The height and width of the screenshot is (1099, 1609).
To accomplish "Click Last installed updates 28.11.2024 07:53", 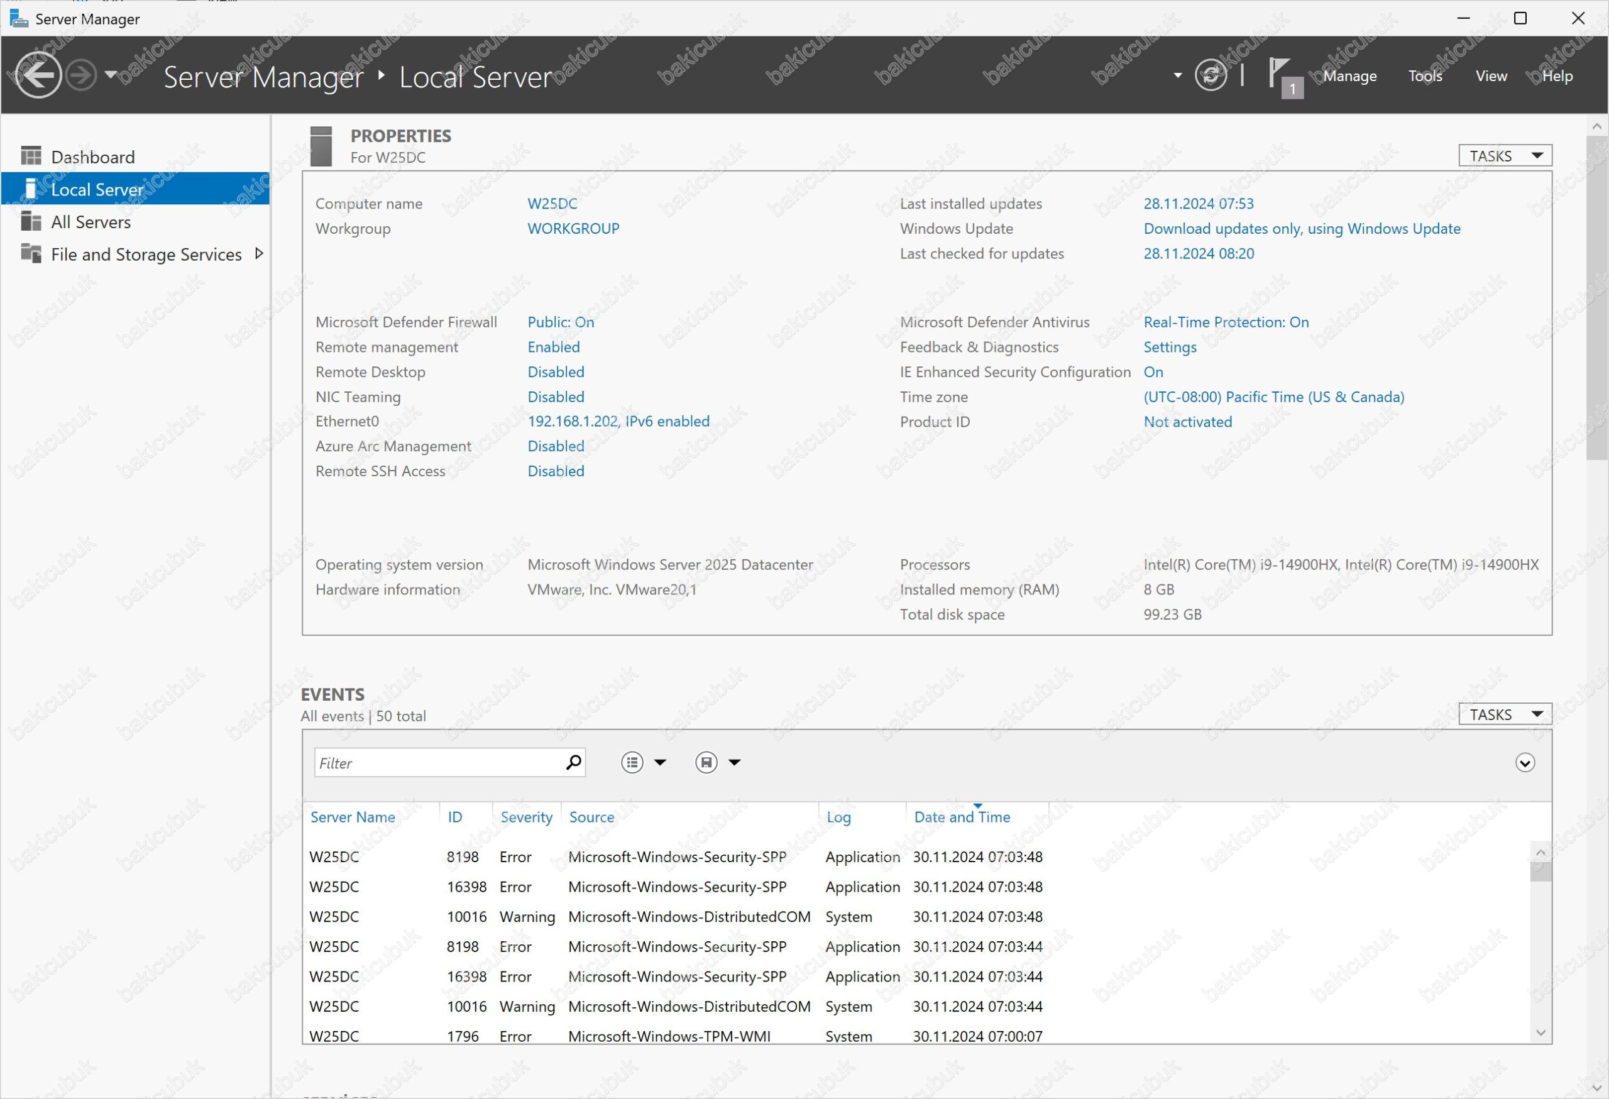I will click(x=1199, y=204).
